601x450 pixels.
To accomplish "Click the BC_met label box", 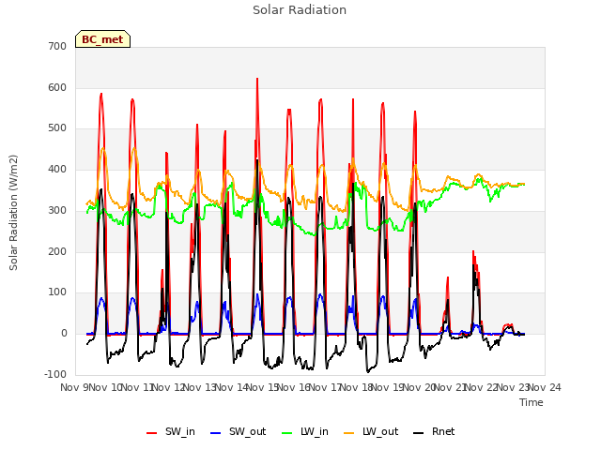I will point(102,39).
